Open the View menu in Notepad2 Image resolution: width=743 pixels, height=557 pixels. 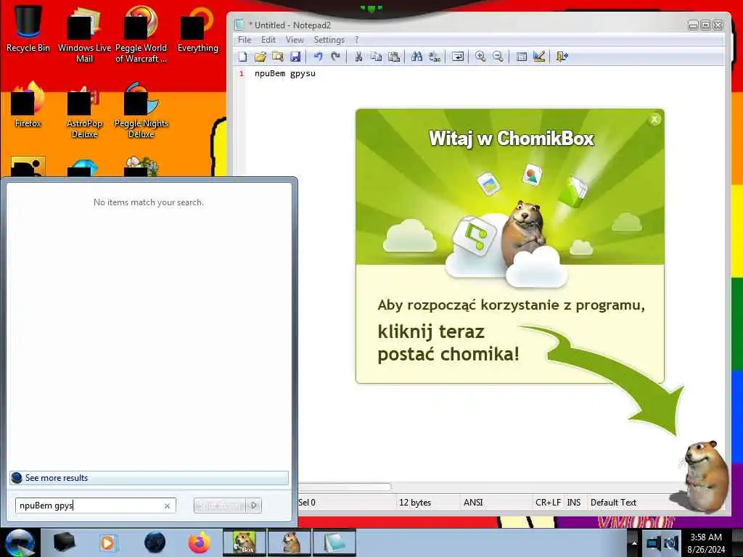[x=295, y=40]
